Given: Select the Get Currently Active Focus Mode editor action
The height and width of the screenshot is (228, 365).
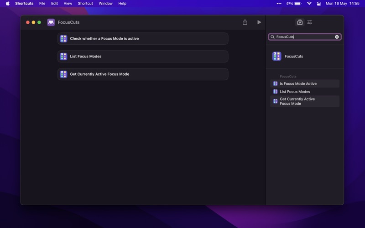Looking at the screenshot, I should 143,74.
